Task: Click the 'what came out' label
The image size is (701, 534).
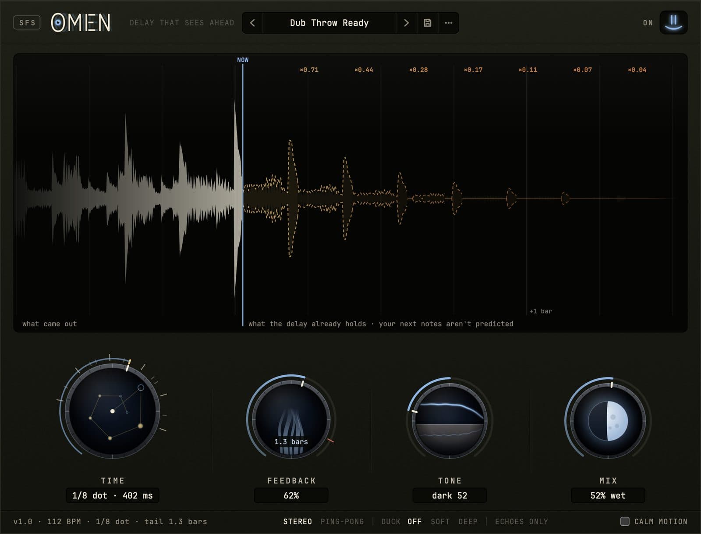Action: pos(50,324)
